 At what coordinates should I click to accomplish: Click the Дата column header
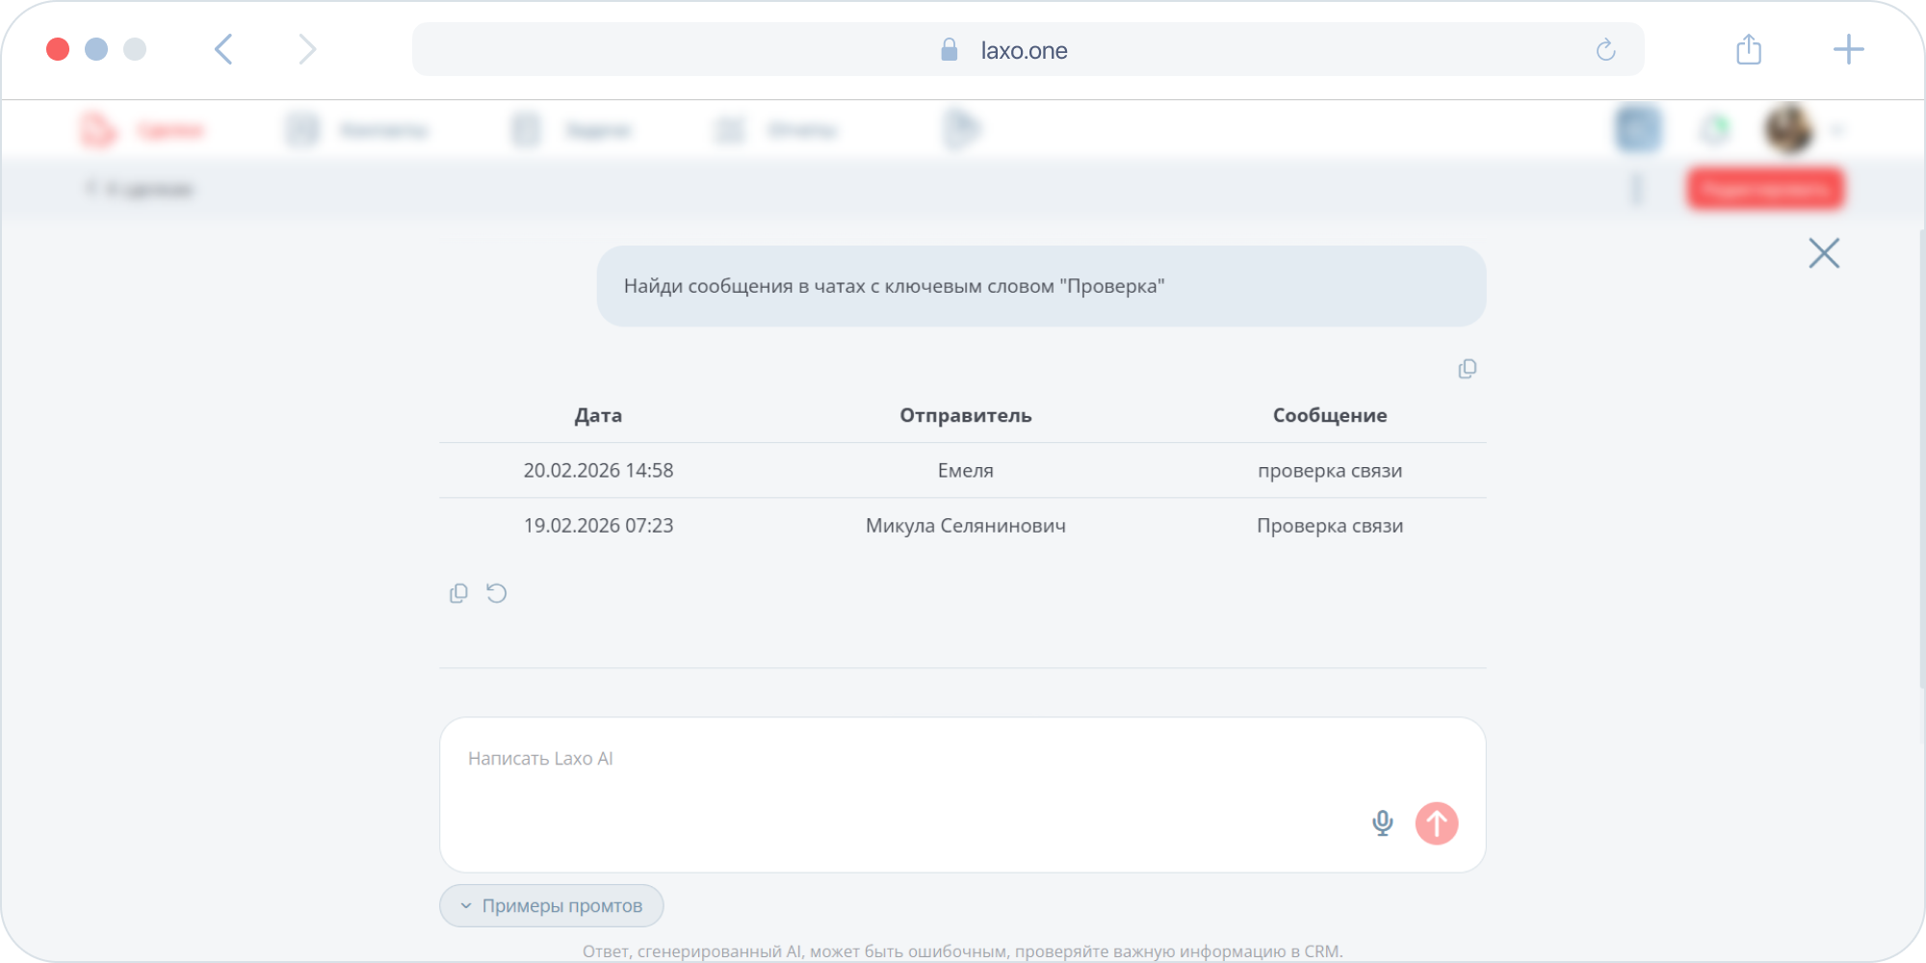point(598,415)
